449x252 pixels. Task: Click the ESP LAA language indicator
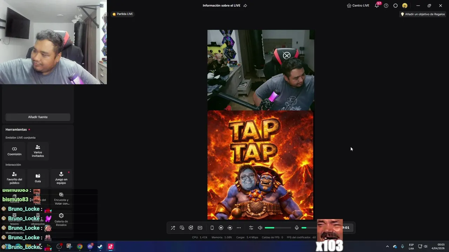coord(411,246)
